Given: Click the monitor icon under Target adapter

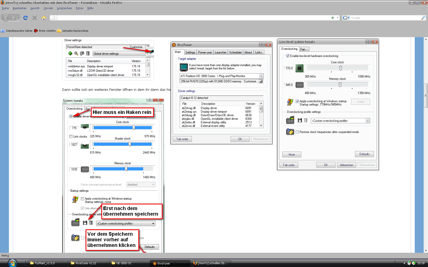Looking at the screenshot, I should click(184, 67).
